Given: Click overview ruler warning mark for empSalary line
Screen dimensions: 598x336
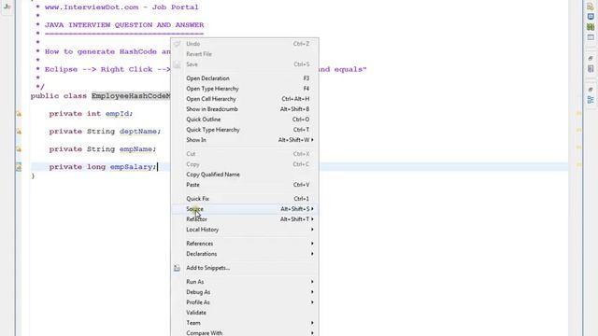Looking at the screenshot, I should (x=578, y=164).
